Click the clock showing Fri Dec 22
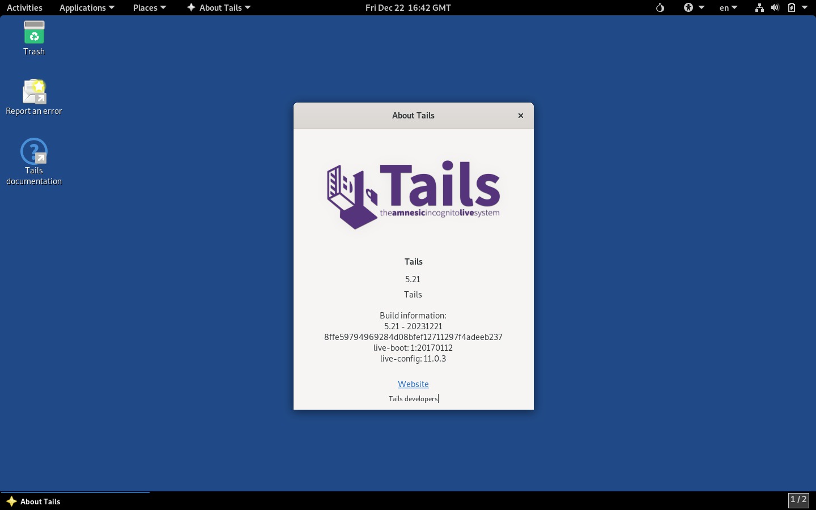816x510 pixels. click(x=408, y=8)
